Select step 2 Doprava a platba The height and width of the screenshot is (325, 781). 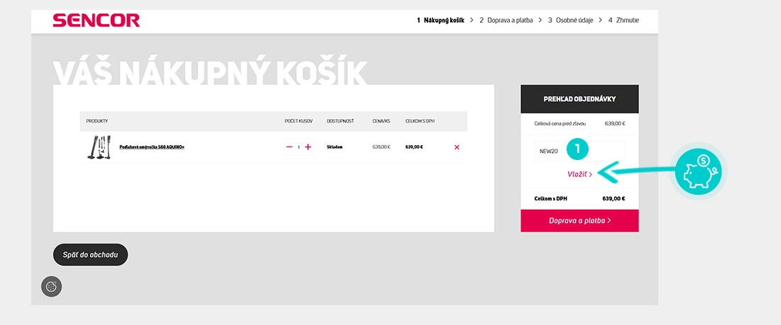click(506, 21)
